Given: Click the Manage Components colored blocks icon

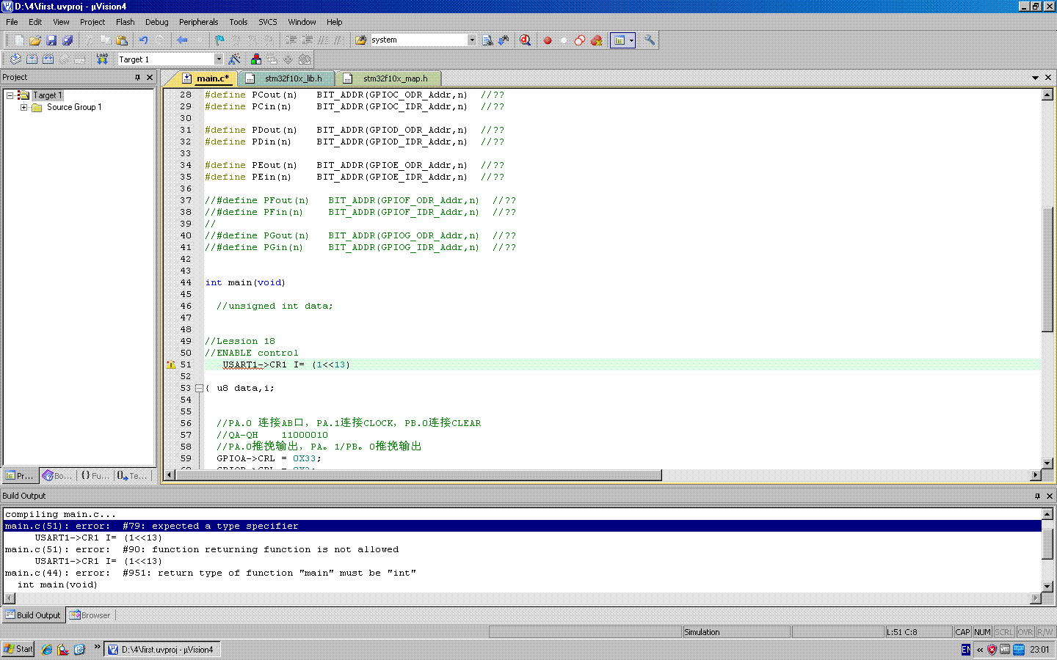Looking at the screenshot, I should (x=255, y=59).
